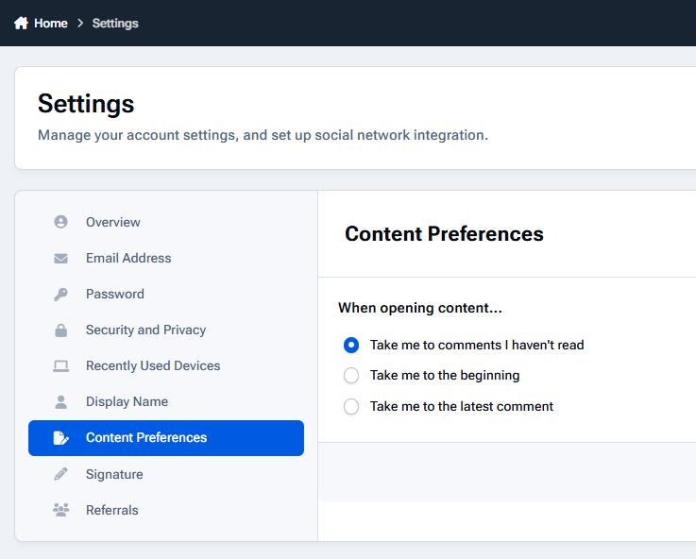Click the Overview user-circle icon

(x=60, y=222)
